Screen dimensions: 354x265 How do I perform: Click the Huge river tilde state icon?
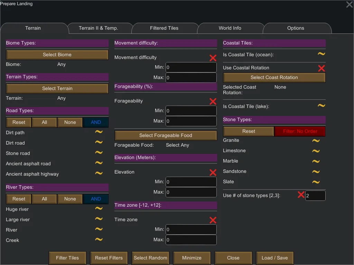click(99, 209)
